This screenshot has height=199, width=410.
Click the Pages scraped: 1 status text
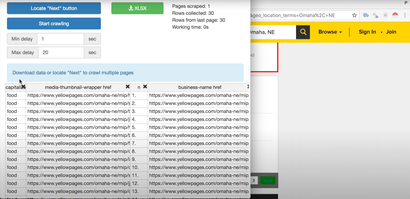click(191, 6)
